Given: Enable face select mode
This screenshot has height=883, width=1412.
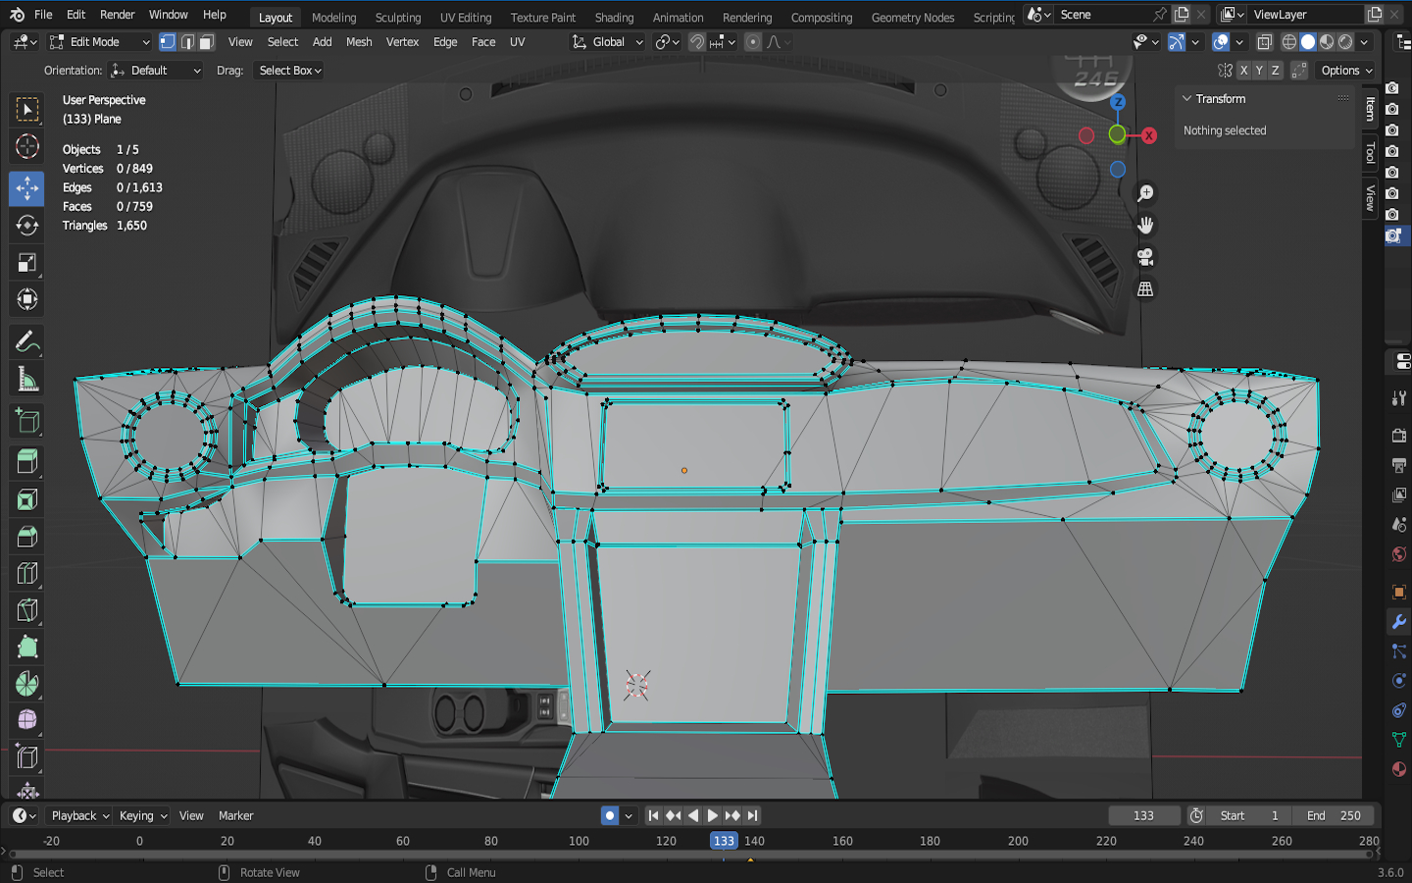Looking at the screenshot, I should (x=206, y=42).
